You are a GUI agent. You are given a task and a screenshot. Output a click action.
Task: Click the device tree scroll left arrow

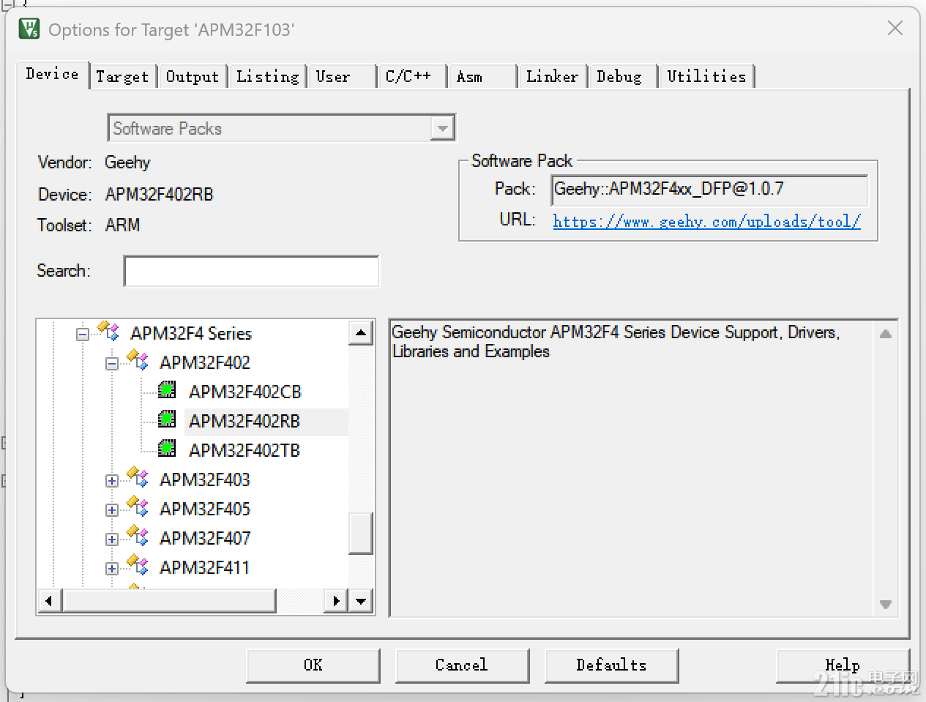point(50,601)
